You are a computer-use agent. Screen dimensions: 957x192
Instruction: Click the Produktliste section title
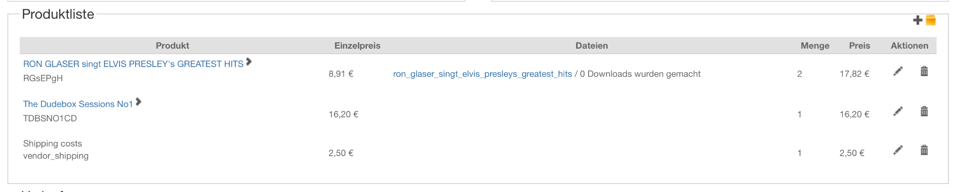(58, 14)
